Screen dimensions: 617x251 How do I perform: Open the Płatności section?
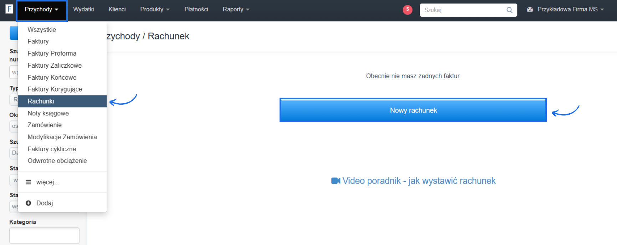[196, 10]
